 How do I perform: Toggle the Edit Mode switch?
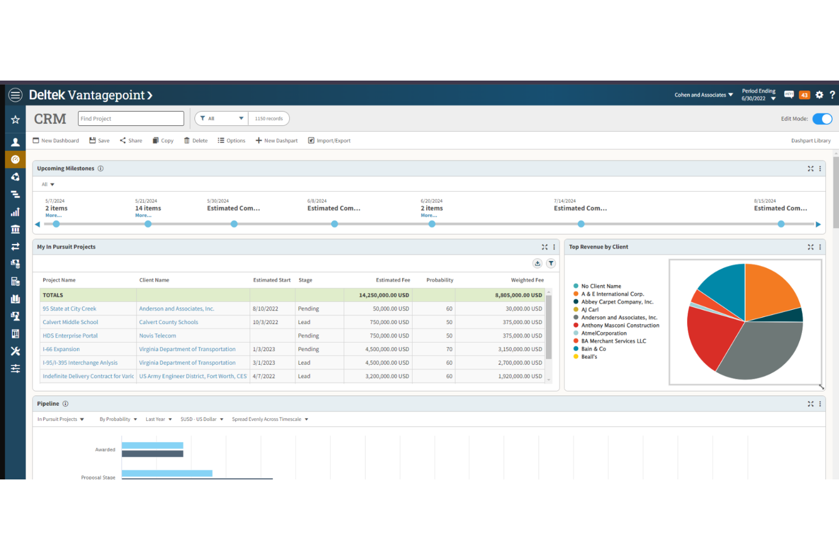coord(822,119)
